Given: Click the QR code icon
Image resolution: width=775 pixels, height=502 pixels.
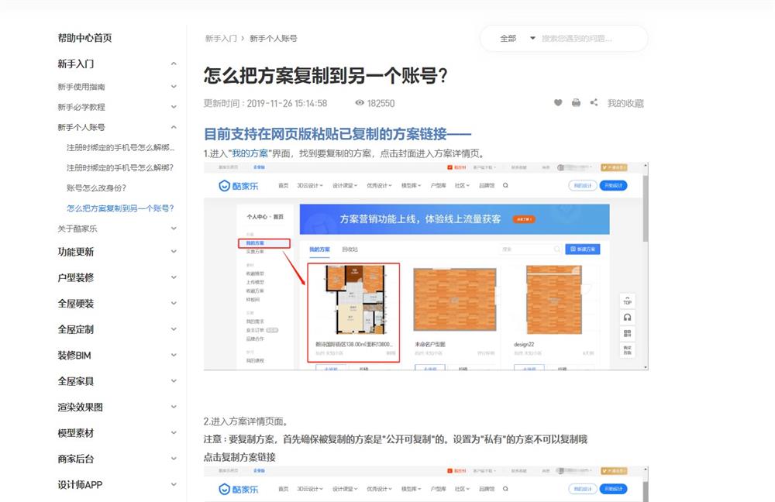Looking at the screenshot, I should (x=627, y=334).
